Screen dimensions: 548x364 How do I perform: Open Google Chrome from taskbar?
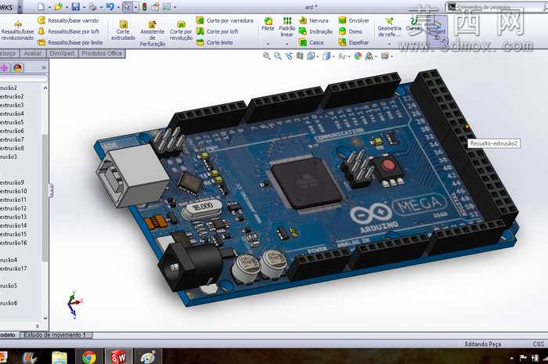coord(88,357)
